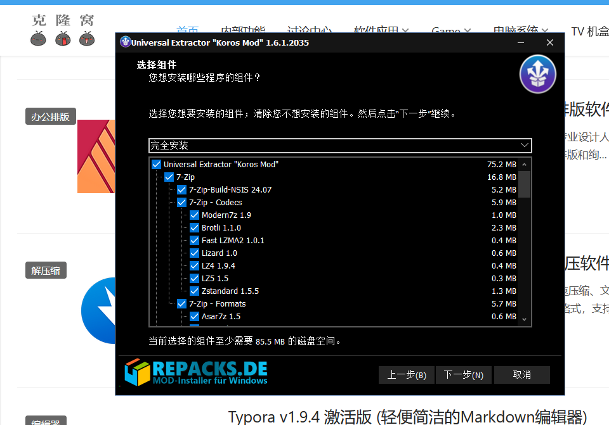
Task: Open the Typora v1.9.4 article link
Action: [x=407, y=417]
